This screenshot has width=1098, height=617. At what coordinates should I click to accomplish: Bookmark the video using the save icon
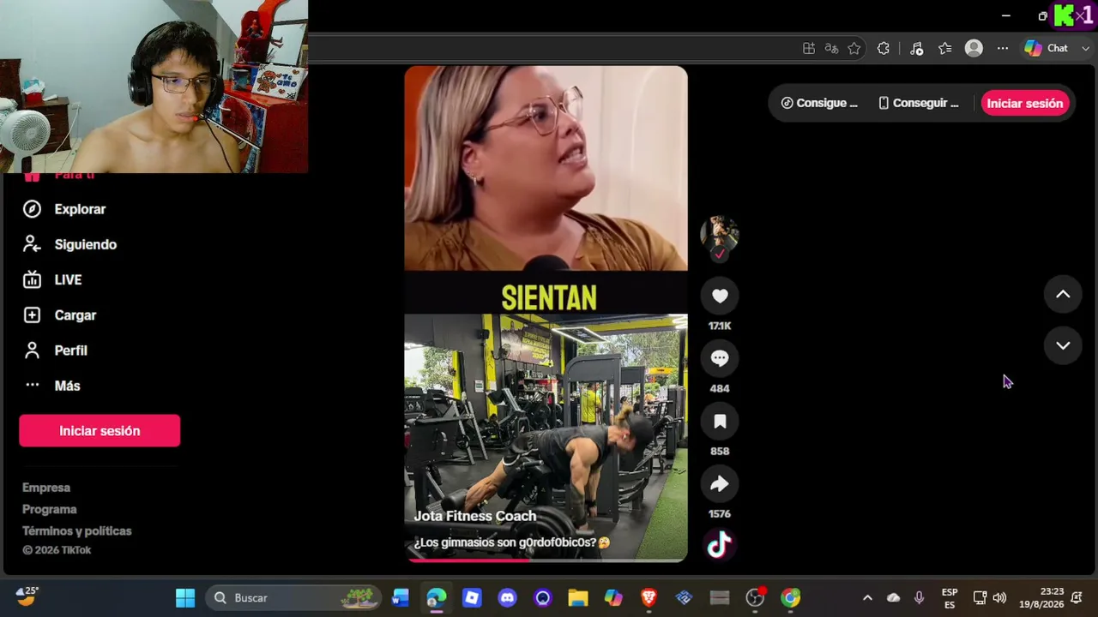pos(720,421)
